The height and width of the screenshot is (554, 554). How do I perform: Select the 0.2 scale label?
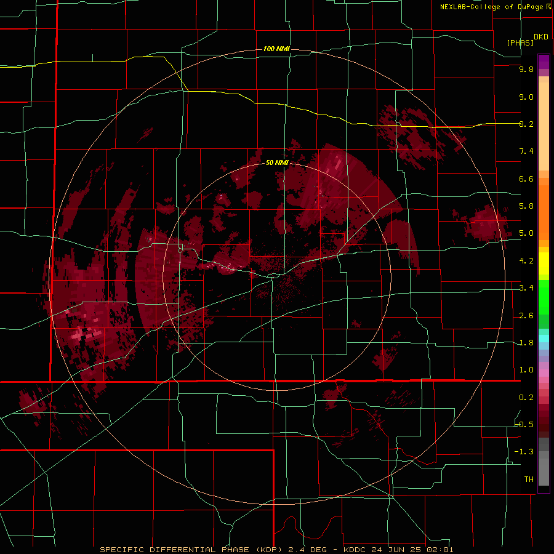click(x=526, y=398)
